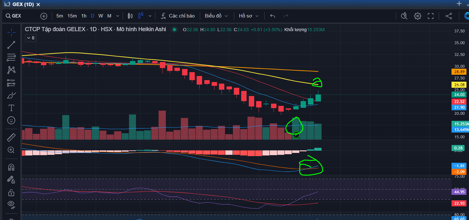Expand the collapsed indicators legend
Image resolution: width=469 pixels, height=220 pixels.
coord(31,38)
